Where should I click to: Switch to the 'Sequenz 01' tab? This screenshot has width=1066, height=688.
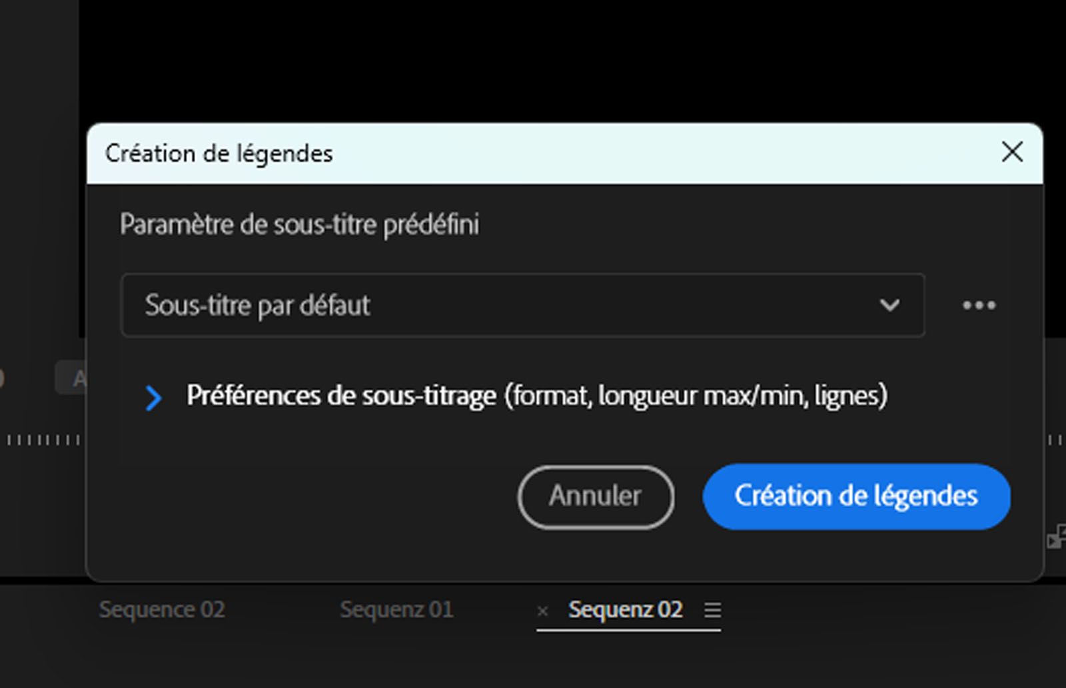tap(397, 608)
